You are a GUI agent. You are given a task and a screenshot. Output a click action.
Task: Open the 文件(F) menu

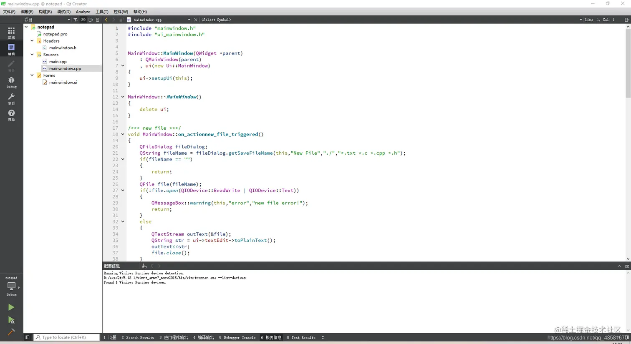tap(9, 12)
